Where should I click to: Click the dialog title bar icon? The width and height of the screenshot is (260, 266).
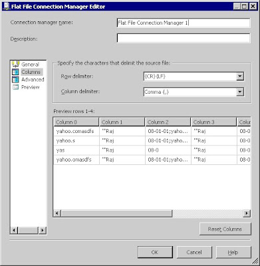click(6, 6)
